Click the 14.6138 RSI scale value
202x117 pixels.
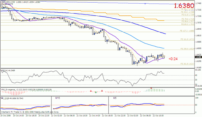198,86
